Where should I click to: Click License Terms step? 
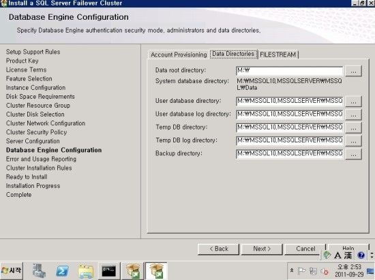(27, 69)
